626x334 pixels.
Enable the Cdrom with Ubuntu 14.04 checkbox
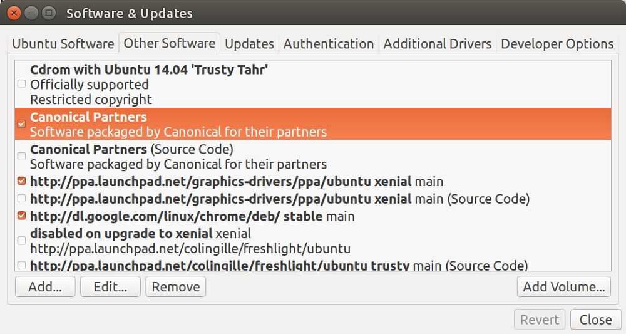(22, 84)
